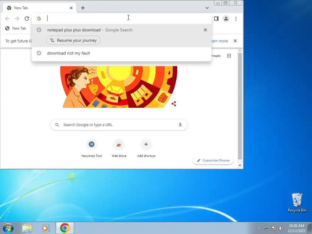Close the New Tab tab
This screenshot has width=312, height=234.
click(x=71, y=8)
